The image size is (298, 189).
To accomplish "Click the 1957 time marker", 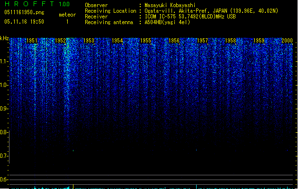I will tap(202, 41).
